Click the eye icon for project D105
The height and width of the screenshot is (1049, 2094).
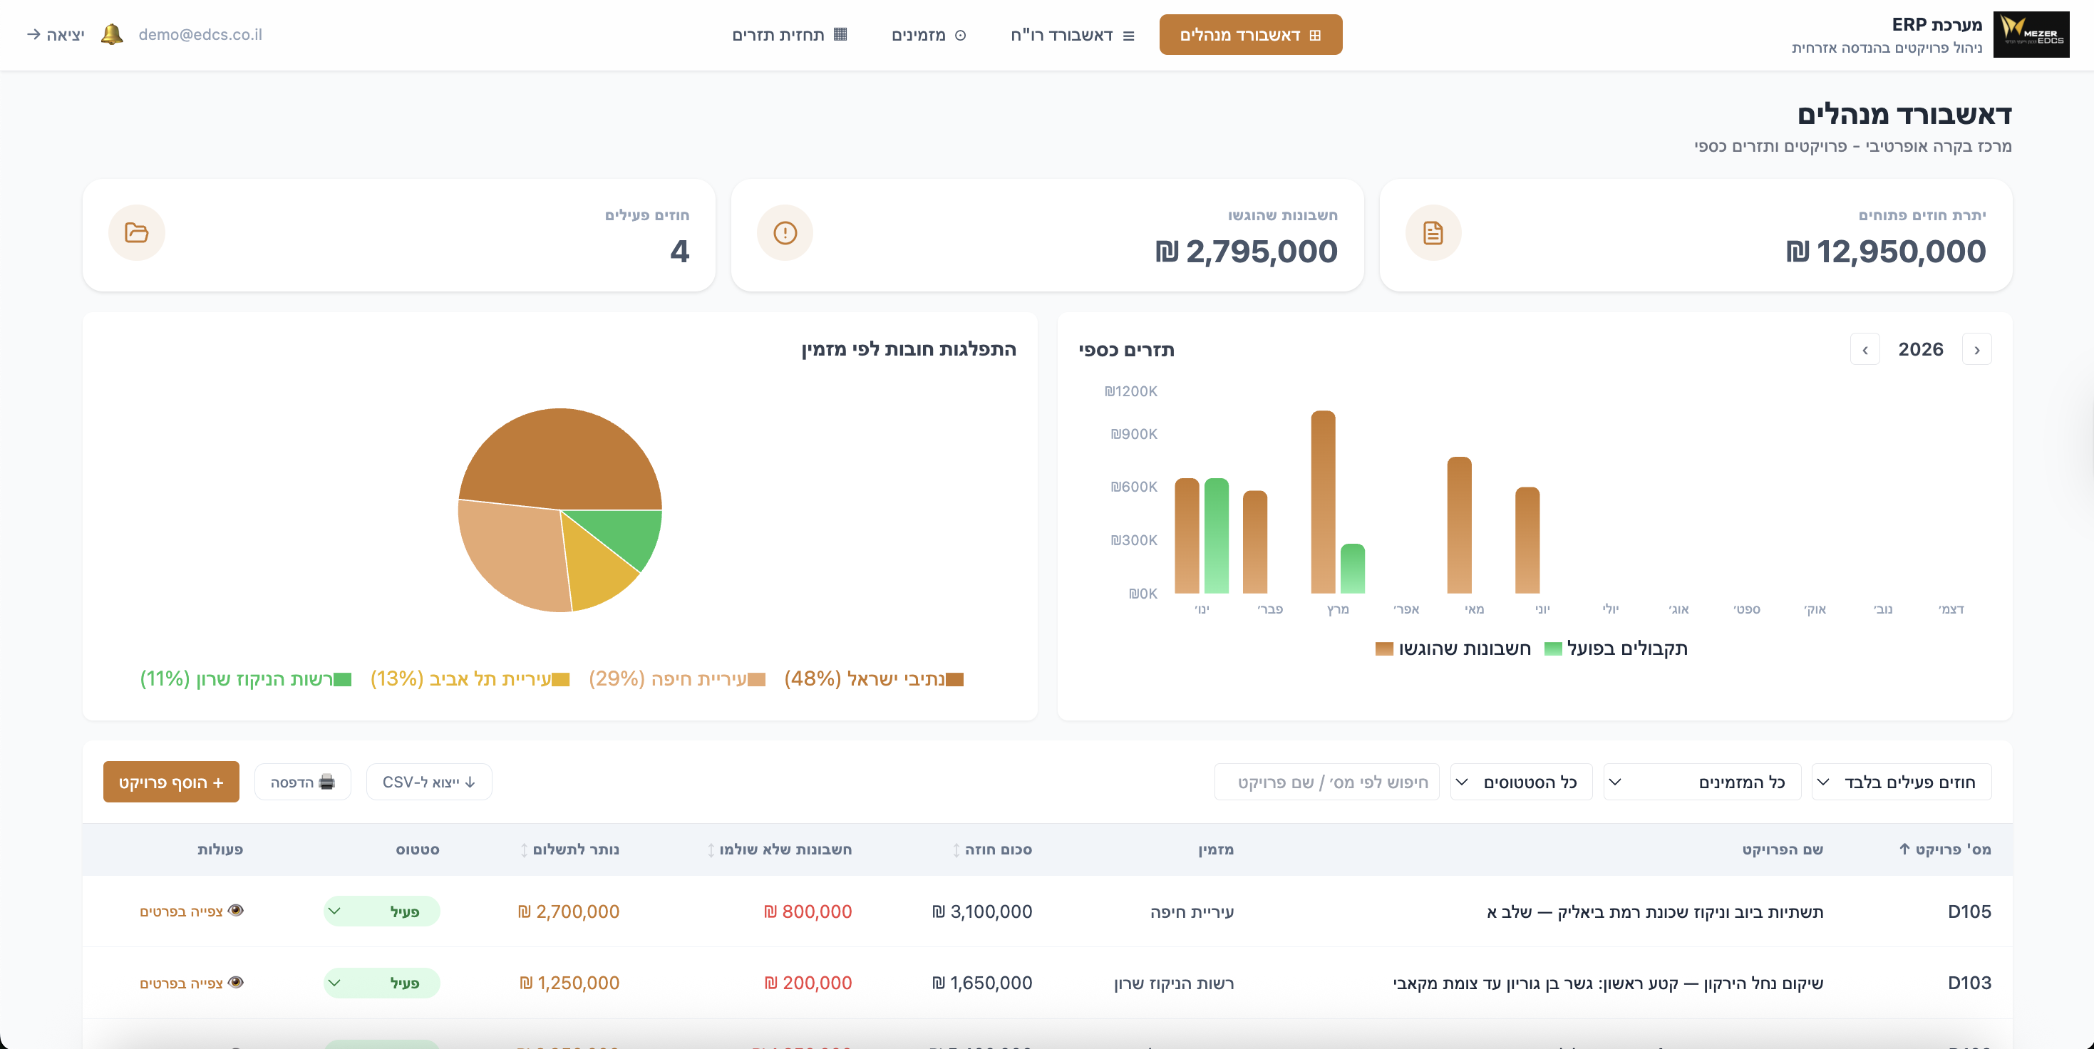coord(236,910)
